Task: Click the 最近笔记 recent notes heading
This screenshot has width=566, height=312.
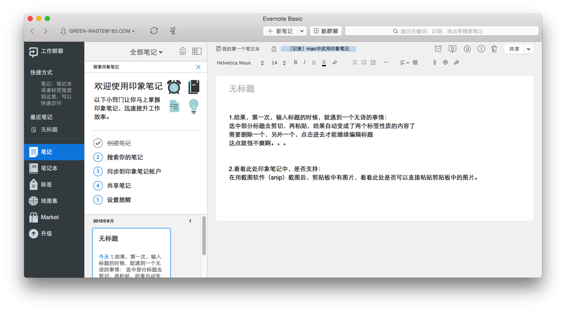Action: pos(41,117)
